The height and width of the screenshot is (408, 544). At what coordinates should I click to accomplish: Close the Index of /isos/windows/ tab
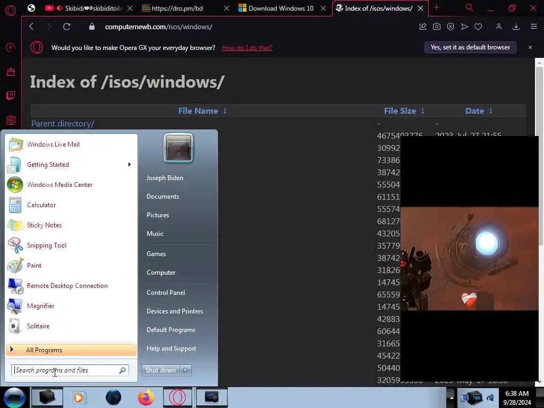(x=421, y=8)
